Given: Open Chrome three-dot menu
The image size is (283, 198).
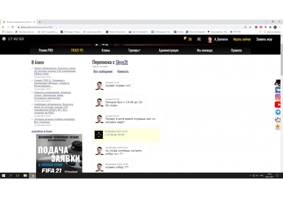Looking at the screenshot, I should click(x=280, y=27).
